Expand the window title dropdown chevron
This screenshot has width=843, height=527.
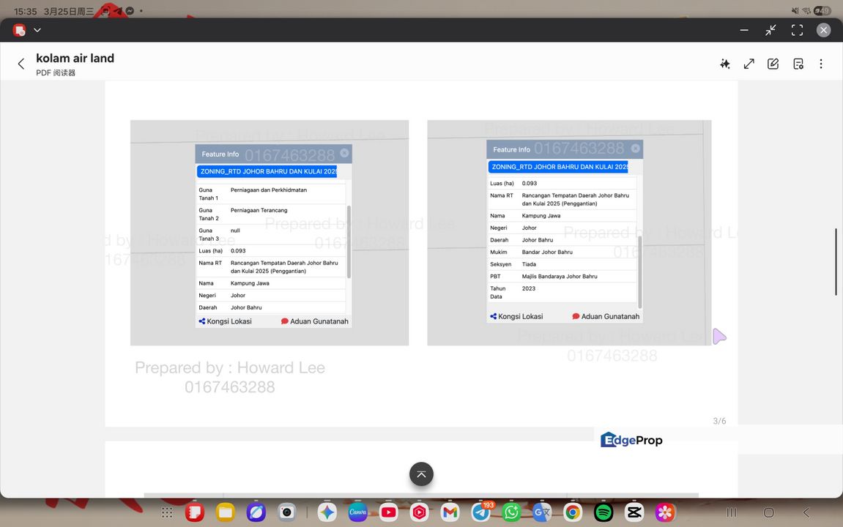(x=37, y=30)
